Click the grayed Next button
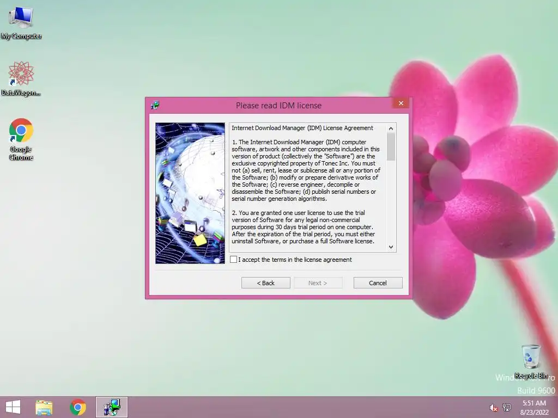 point(318,283)
